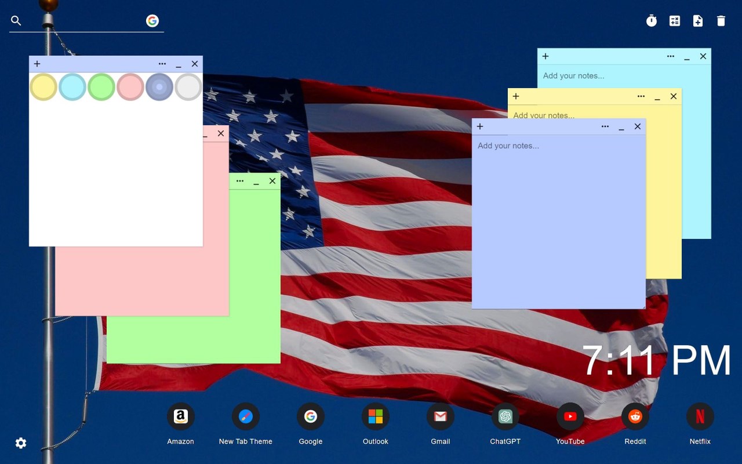
Task: Click plus on the white note
Action: pyautogui.click(x=37, y=64)
